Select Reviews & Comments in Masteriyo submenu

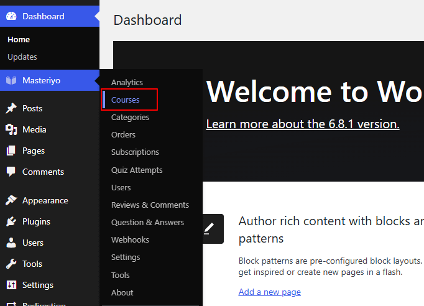[x=150, y=205]
